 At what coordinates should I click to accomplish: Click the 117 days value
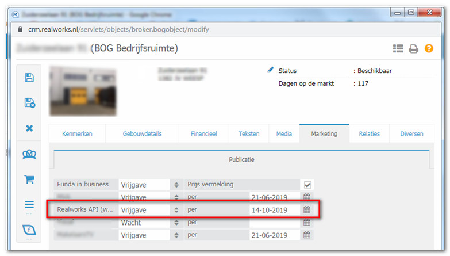363,83
